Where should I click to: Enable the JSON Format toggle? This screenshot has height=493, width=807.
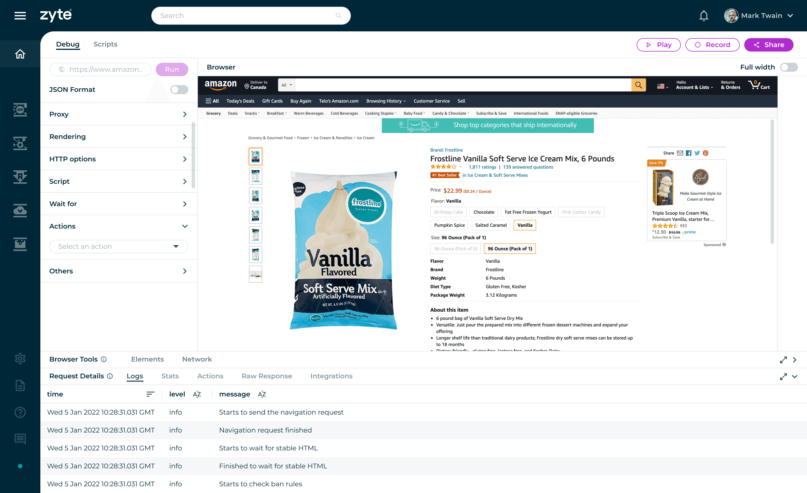point(179,89)
